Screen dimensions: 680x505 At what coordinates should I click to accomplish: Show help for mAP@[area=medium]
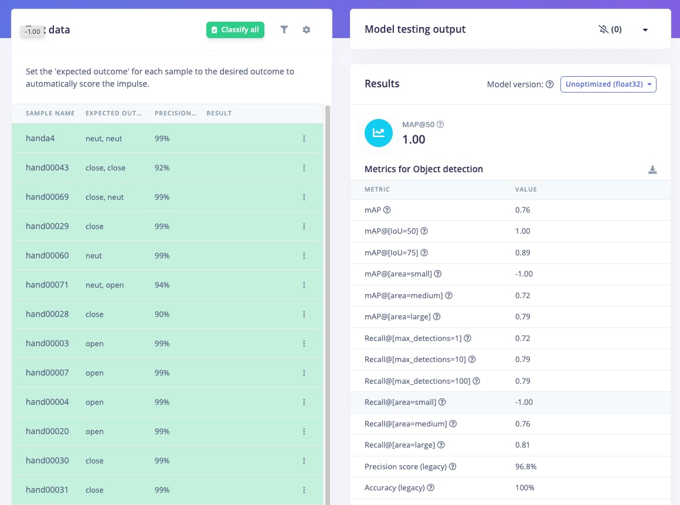pyautogui.click(x=448, y=295)
